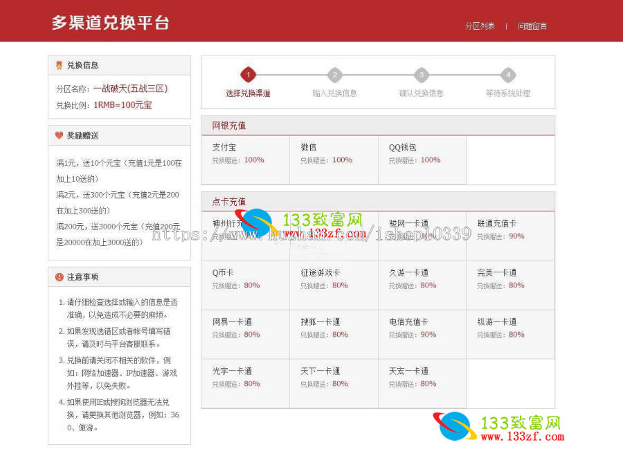Select 天下一卡通 card option
Image resolution: width=623 pixels, height=465 pixels.
click(x=334, y=384)
